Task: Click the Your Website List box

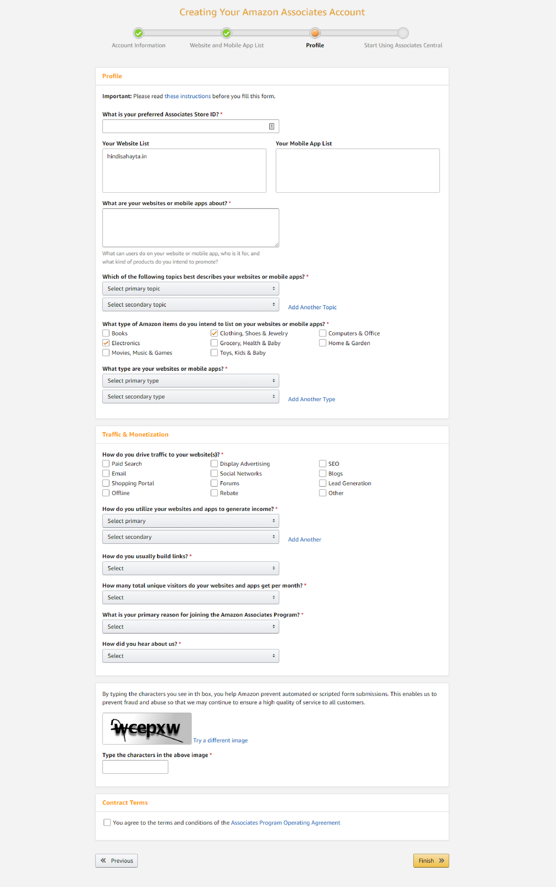Action: coord(184,170)
